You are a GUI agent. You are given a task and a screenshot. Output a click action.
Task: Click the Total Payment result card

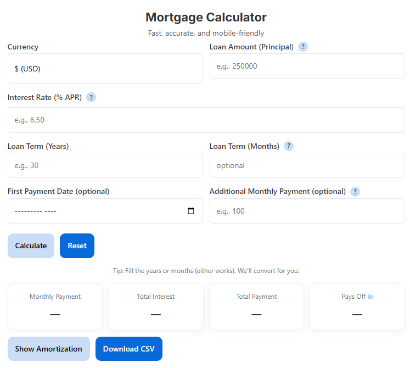pos(256,306)
